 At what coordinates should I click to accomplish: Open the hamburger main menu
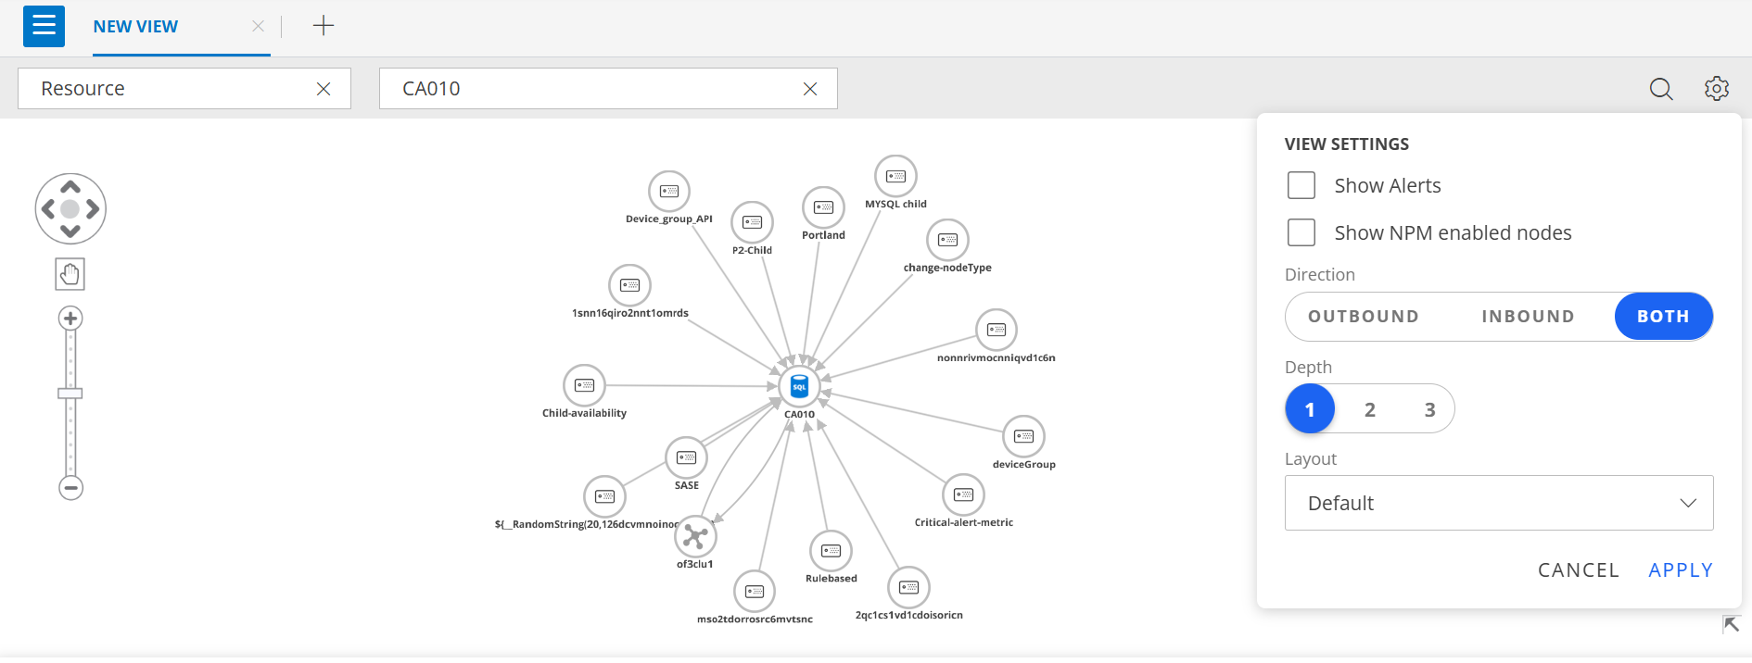coord(44,26)
